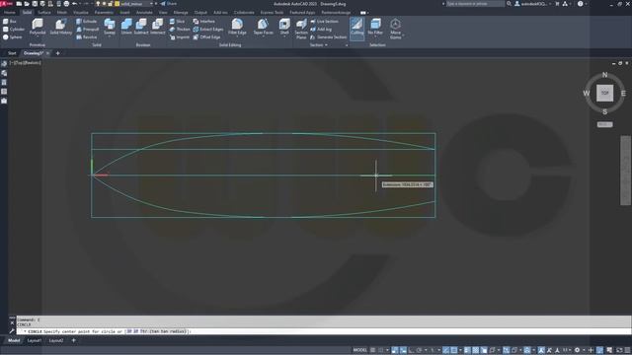Choose the Extrude tool
Screen dimensions: 632x355
coord(87,22)
